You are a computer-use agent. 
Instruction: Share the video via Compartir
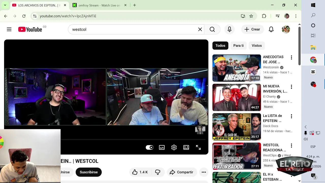tap(182, 172)
